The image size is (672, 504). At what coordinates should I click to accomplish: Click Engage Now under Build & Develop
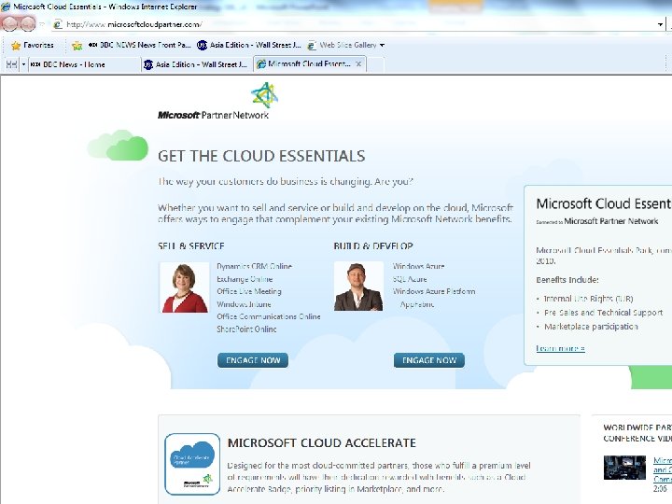429,360
